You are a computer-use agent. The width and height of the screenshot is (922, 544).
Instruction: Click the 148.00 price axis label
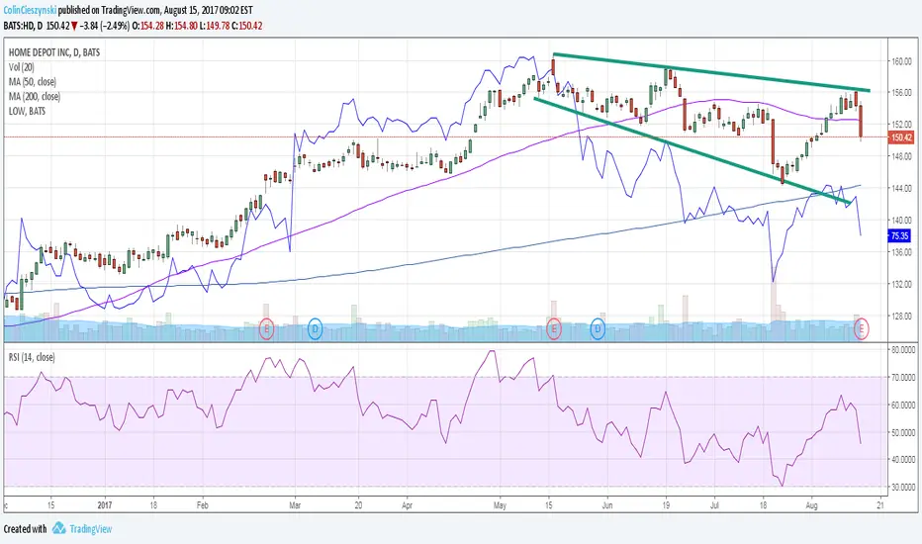pyautogui.click(x=901, y=156)
